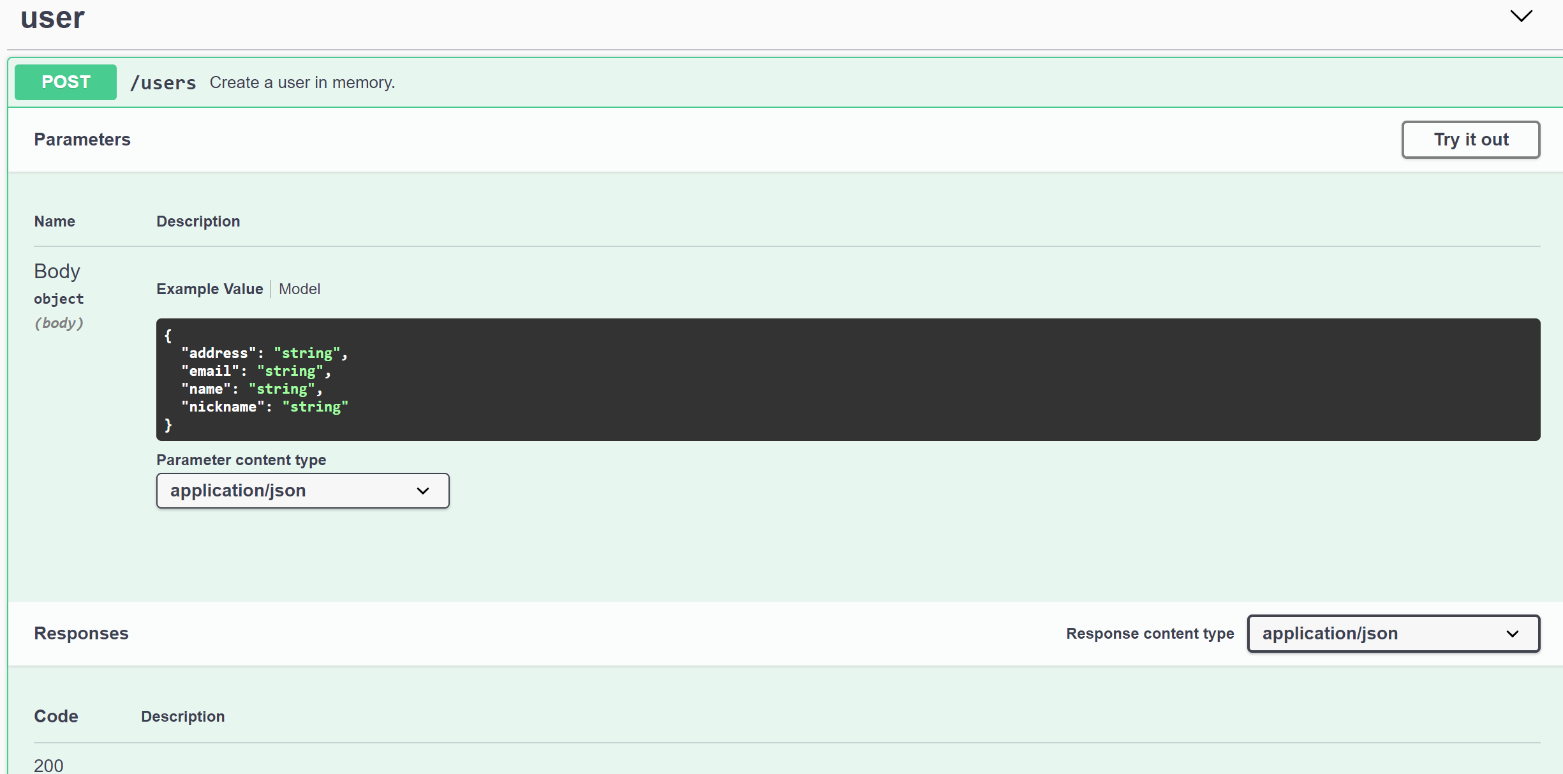Open Response content type dropdown
The width and height of the screenshot is (1563, 774).
tap(1393, 634)
